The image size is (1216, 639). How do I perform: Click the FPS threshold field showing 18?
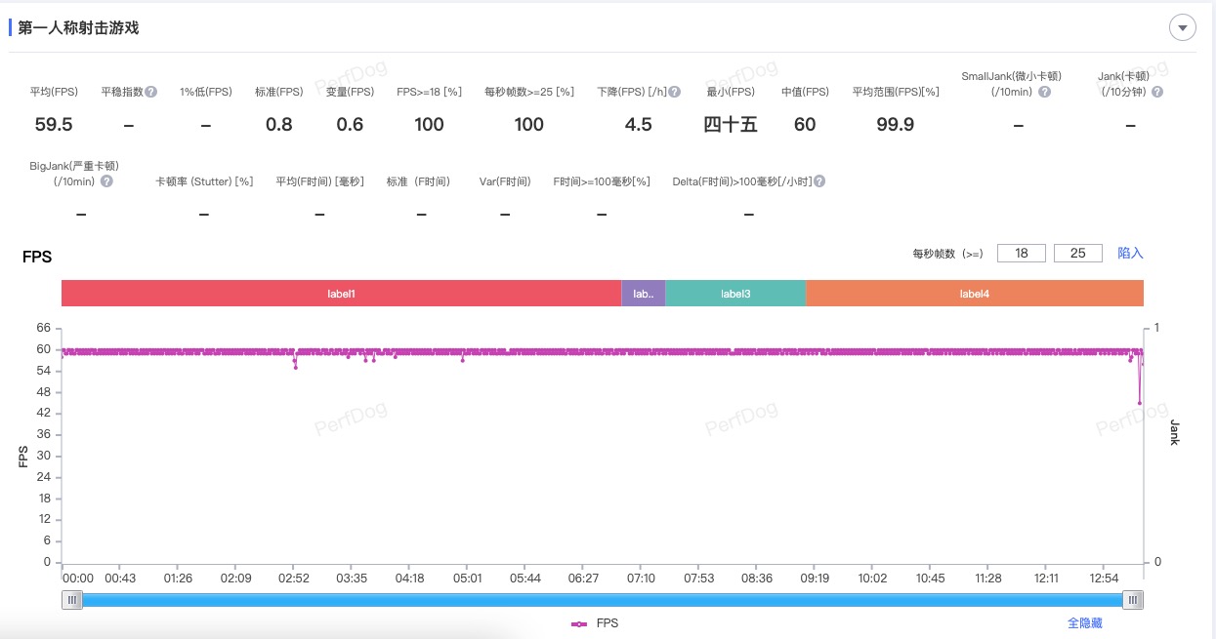coord(1022,254)
